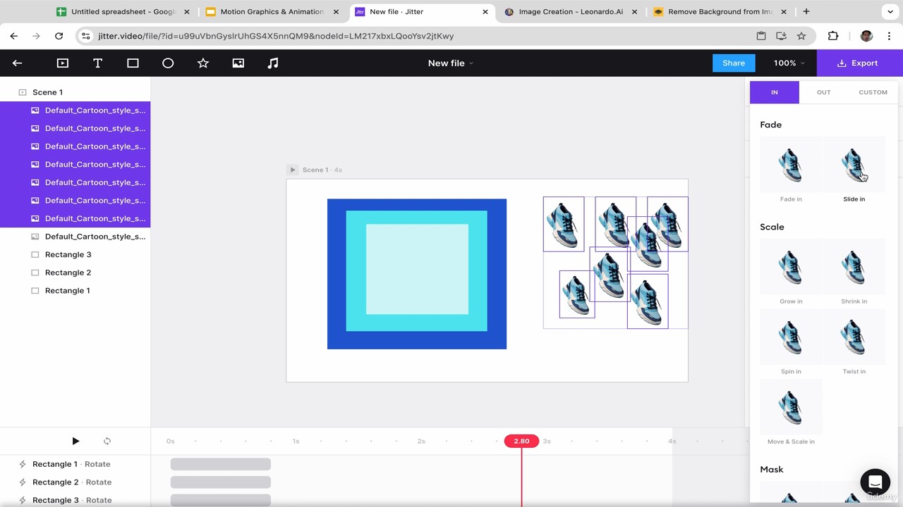The height and width of the screenshot is (507, 903).
Task: Apply the Move & Scale in preset
Action: (791, 413)
